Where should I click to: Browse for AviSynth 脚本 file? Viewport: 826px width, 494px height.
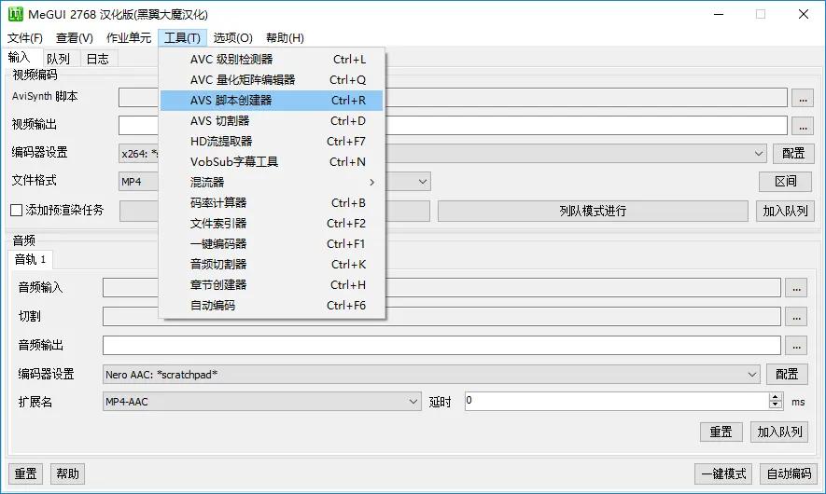point(803,99)
